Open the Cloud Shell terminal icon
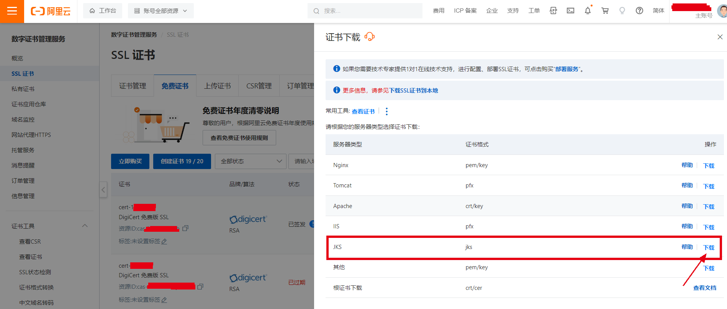This screenshot has width=727, height=309. pos(570,11)
